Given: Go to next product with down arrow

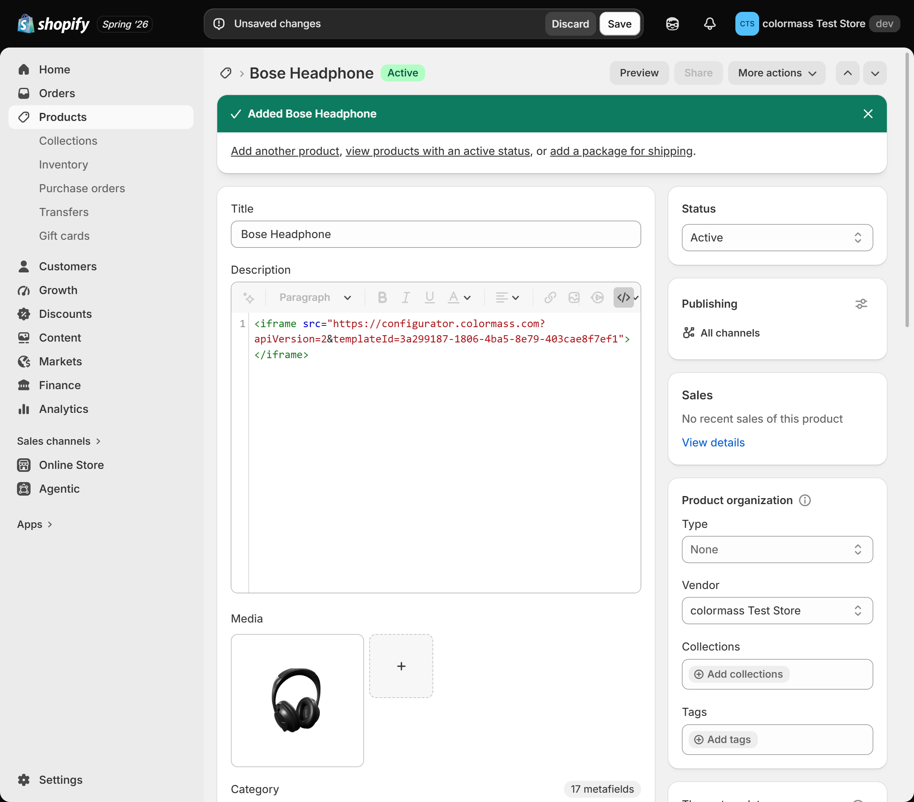Looking at the screenshot, I should pyautogui.click(x=875, y=73).
